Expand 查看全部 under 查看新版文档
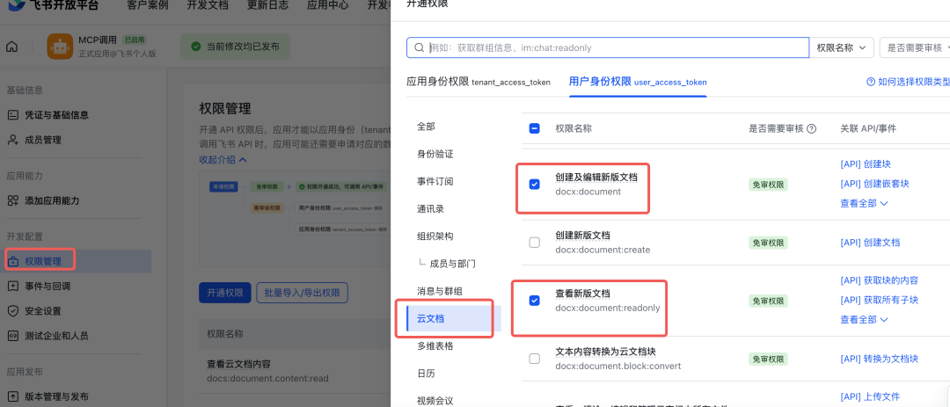The width and height of the screenshot is (950, 407). point(864,319)
